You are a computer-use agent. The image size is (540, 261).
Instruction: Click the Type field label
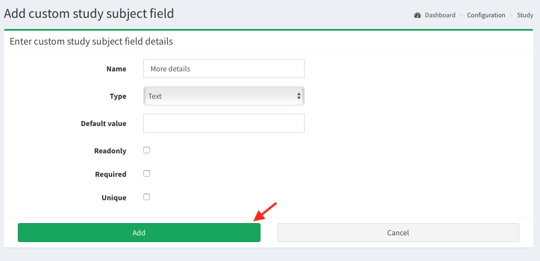point(118,96)
